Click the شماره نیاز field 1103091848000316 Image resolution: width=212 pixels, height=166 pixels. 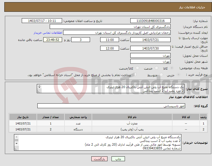150,21
